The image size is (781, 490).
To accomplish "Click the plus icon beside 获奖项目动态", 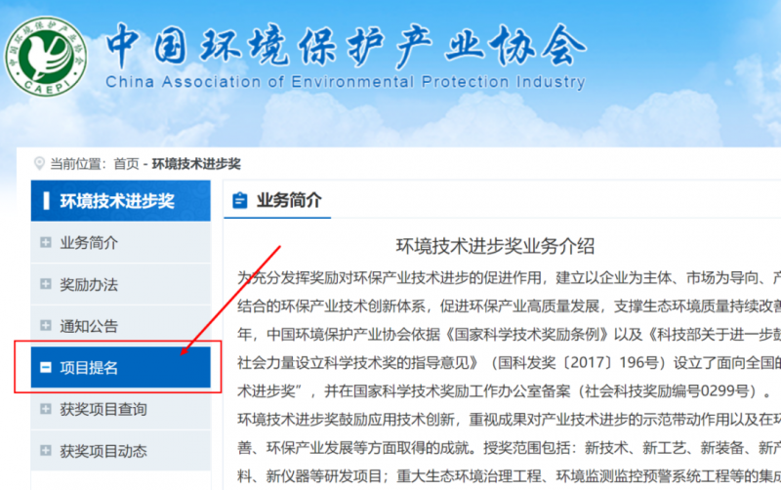I will tap(46, 450).
